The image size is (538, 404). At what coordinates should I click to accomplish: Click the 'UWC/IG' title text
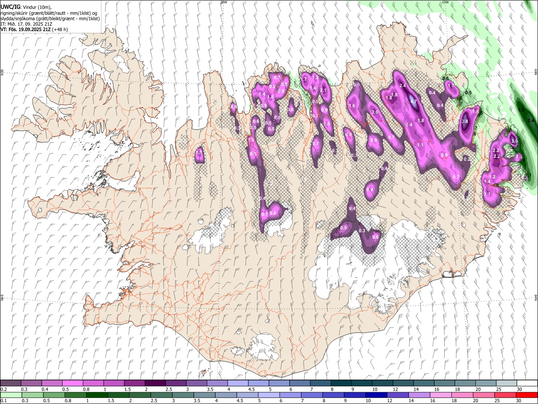click(x=10, y=7)
